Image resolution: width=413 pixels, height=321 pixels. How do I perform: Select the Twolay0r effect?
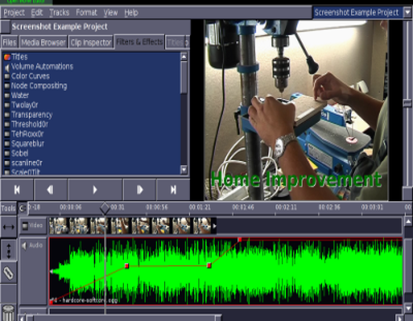[x=25, y=105]
